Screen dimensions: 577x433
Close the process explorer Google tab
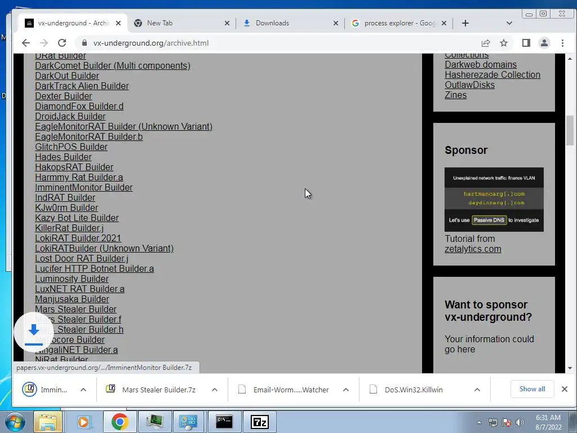pos(444,23)
